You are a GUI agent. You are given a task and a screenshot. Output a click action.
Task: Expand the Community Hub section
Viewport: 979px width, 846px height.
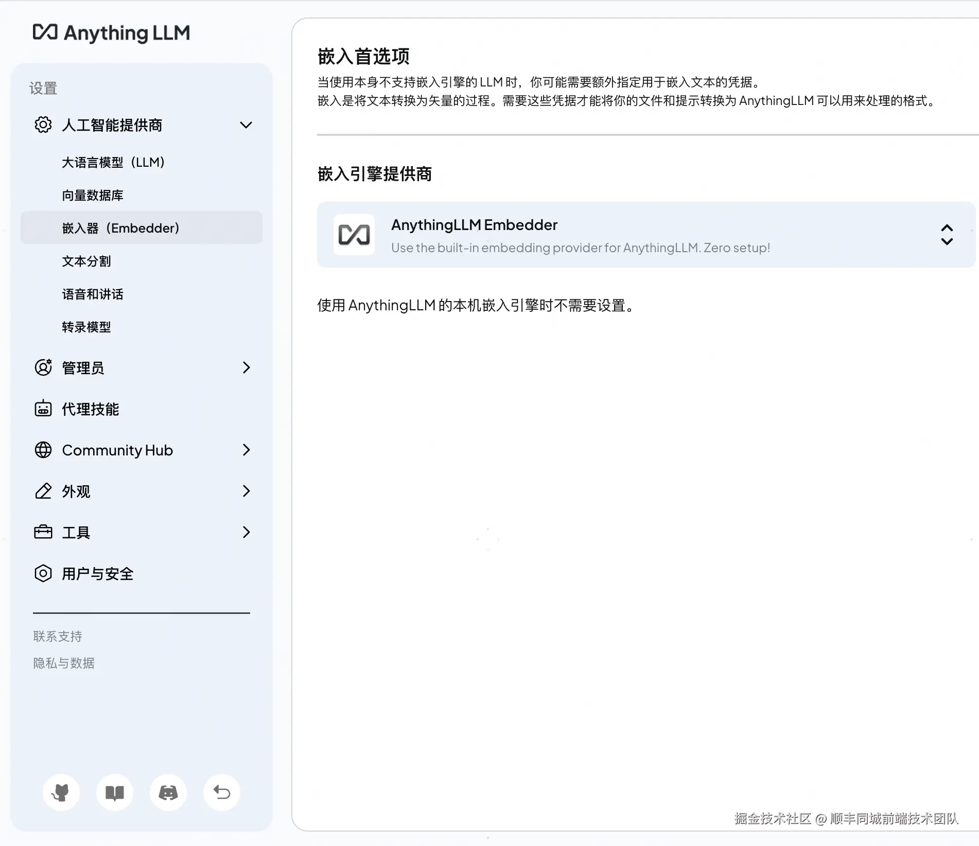(247, 450)
